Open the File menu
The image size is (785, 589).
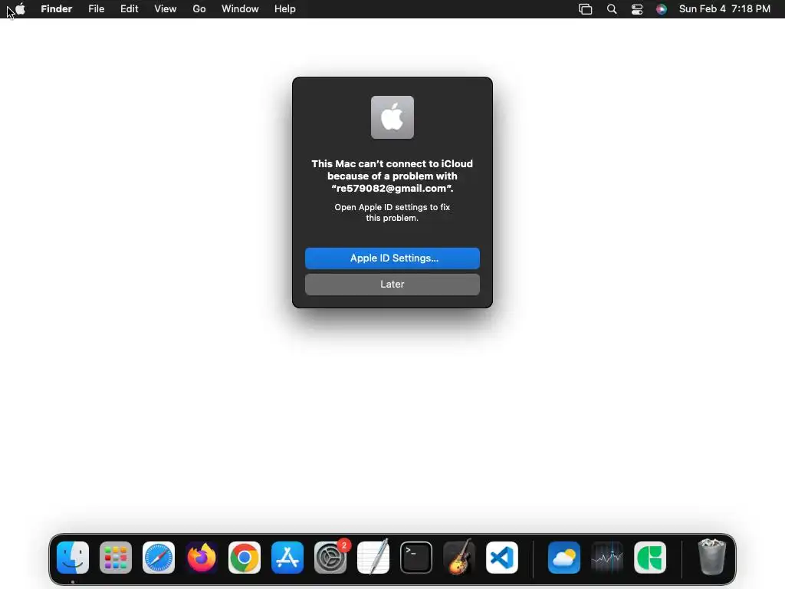[x=96, y=9]
